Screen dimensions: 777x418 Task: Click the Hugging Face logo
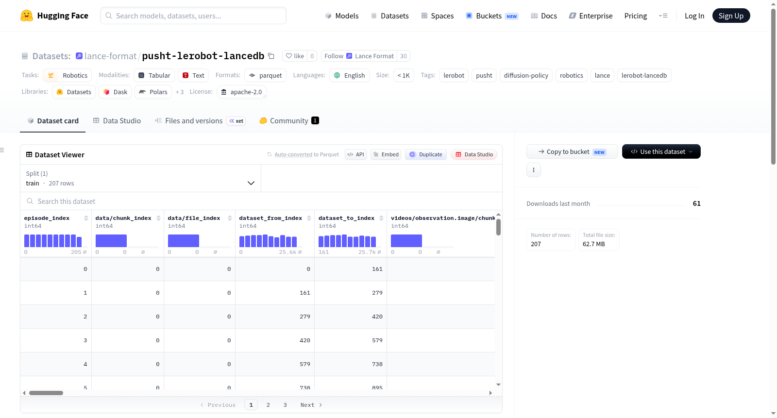(27, 16)
